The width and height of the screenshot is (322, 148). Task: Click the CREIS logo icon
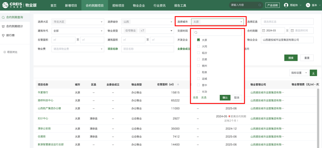(x=5, y=5)
